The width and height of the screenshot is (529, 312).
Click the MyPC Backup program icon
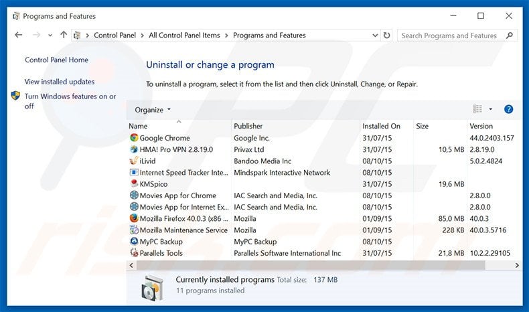134,242
